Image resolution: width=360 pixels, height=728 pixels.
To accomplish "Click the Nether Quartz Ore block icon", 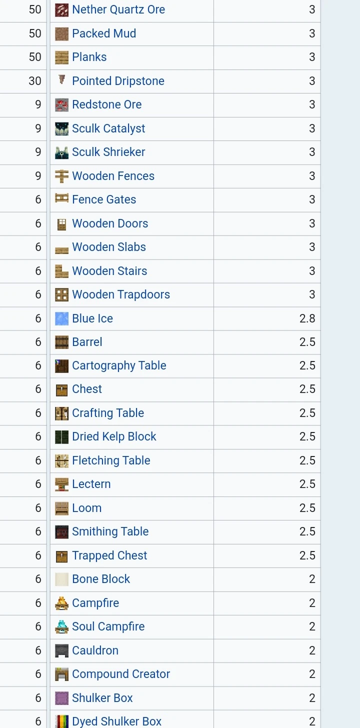I will coord(61,10).
